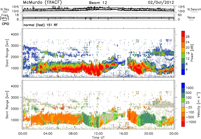Click the light green Power color bar segment near 16
The width and height of the screenshot is (201, 139).
click(x=183, y=55)
